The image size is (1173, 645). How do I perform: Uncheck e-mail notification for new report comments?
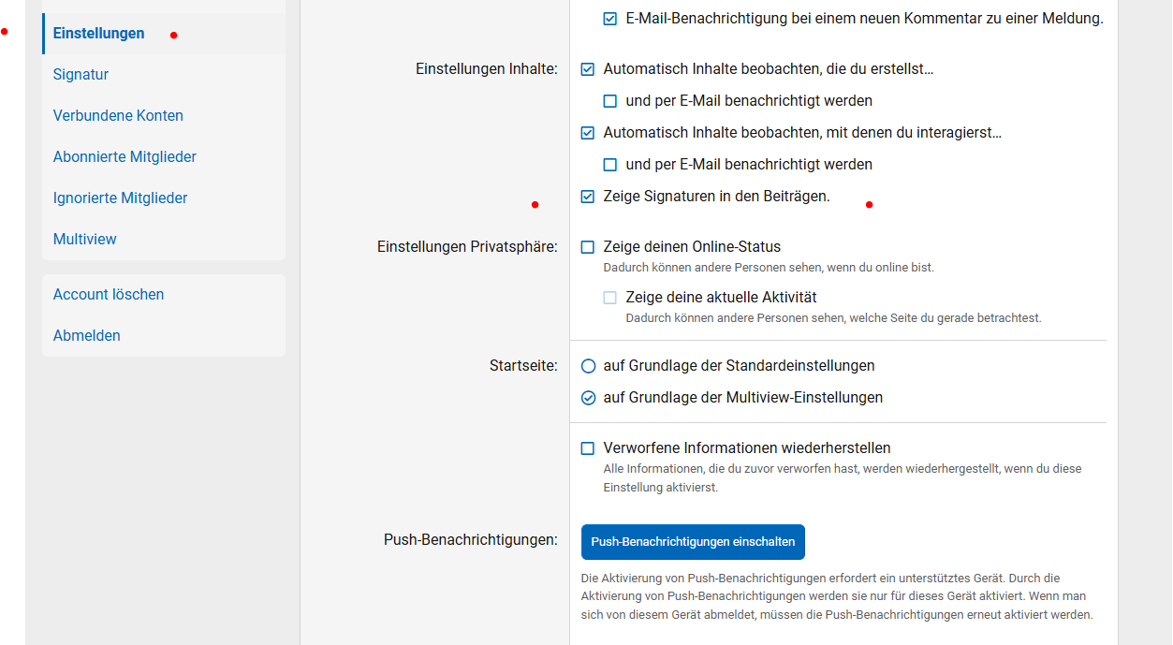coord(610,19)
